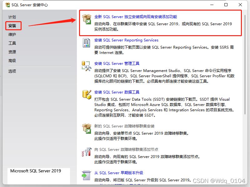Click the Reporting Services install icon
Image resolution: width=250 pixels, height=187 pixels.
[x=86, y=43]
